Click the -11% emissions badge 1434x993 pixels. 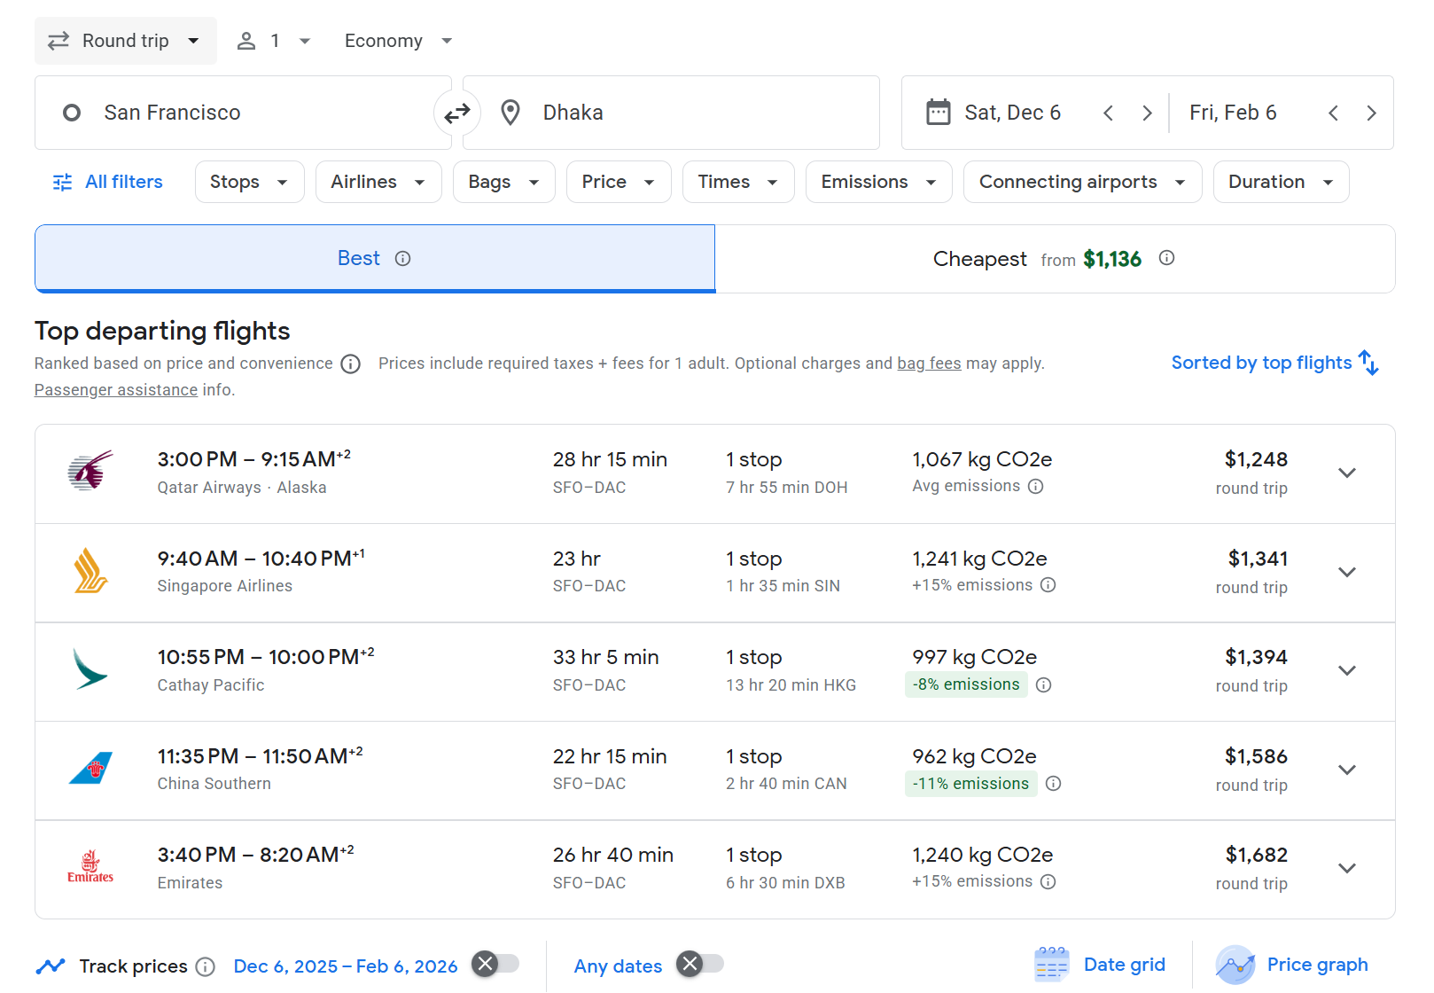971,784
